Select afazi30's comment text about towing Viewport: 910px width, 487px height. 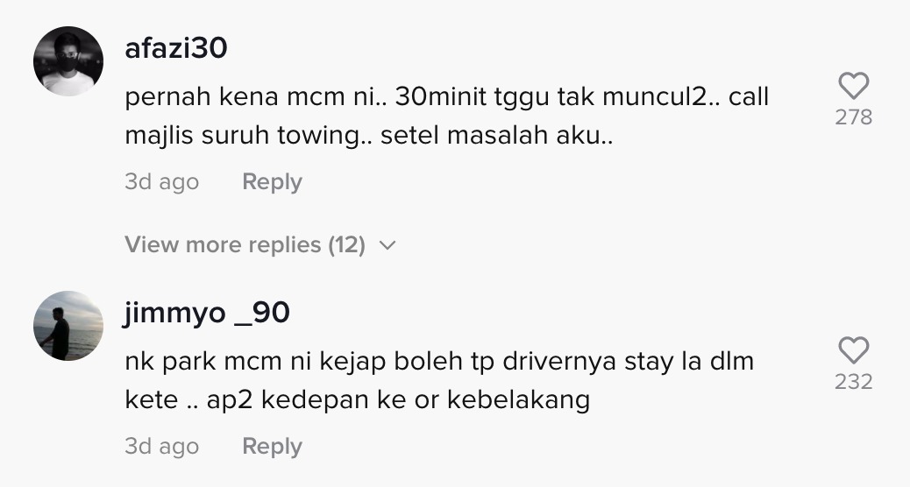(446, 116)
